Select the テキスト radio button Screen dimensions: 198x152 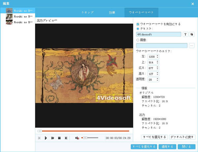click(x=138, y=29)
